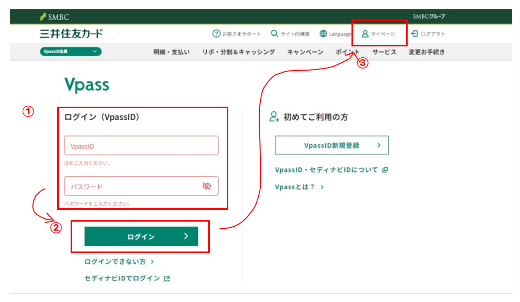
Task: Click the サイト内検索 magnifier icon
Action: pos(274,34)
